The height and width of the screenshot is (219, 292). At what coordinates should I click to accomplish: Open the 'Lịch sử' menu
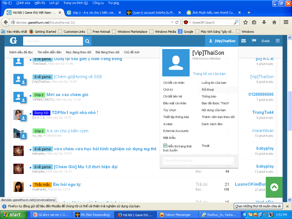(x=54, y=3)
